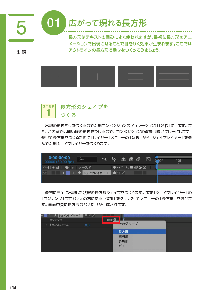
Task: Click the collapse transformations column header icon
Action: pyautogui.click(x=119, y=167)
